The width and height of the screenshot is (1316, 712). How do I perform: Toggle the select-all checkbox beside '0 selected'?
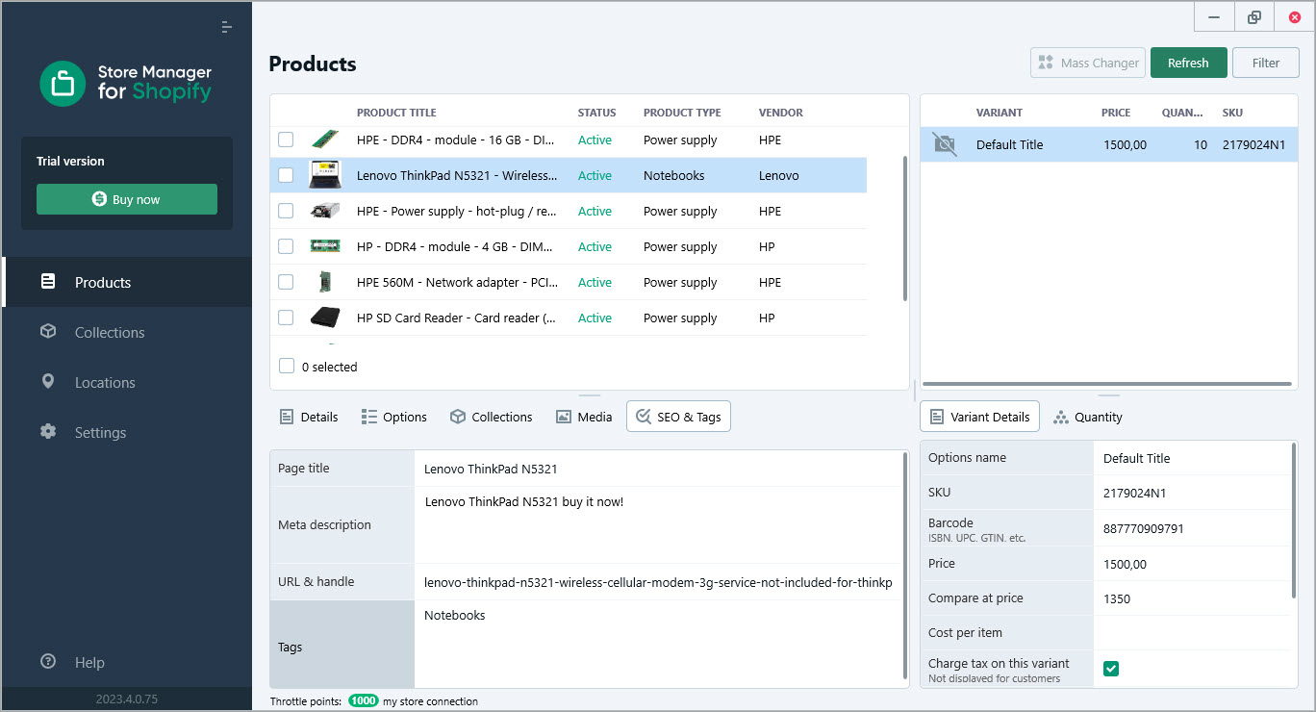[x=286, y=366]
